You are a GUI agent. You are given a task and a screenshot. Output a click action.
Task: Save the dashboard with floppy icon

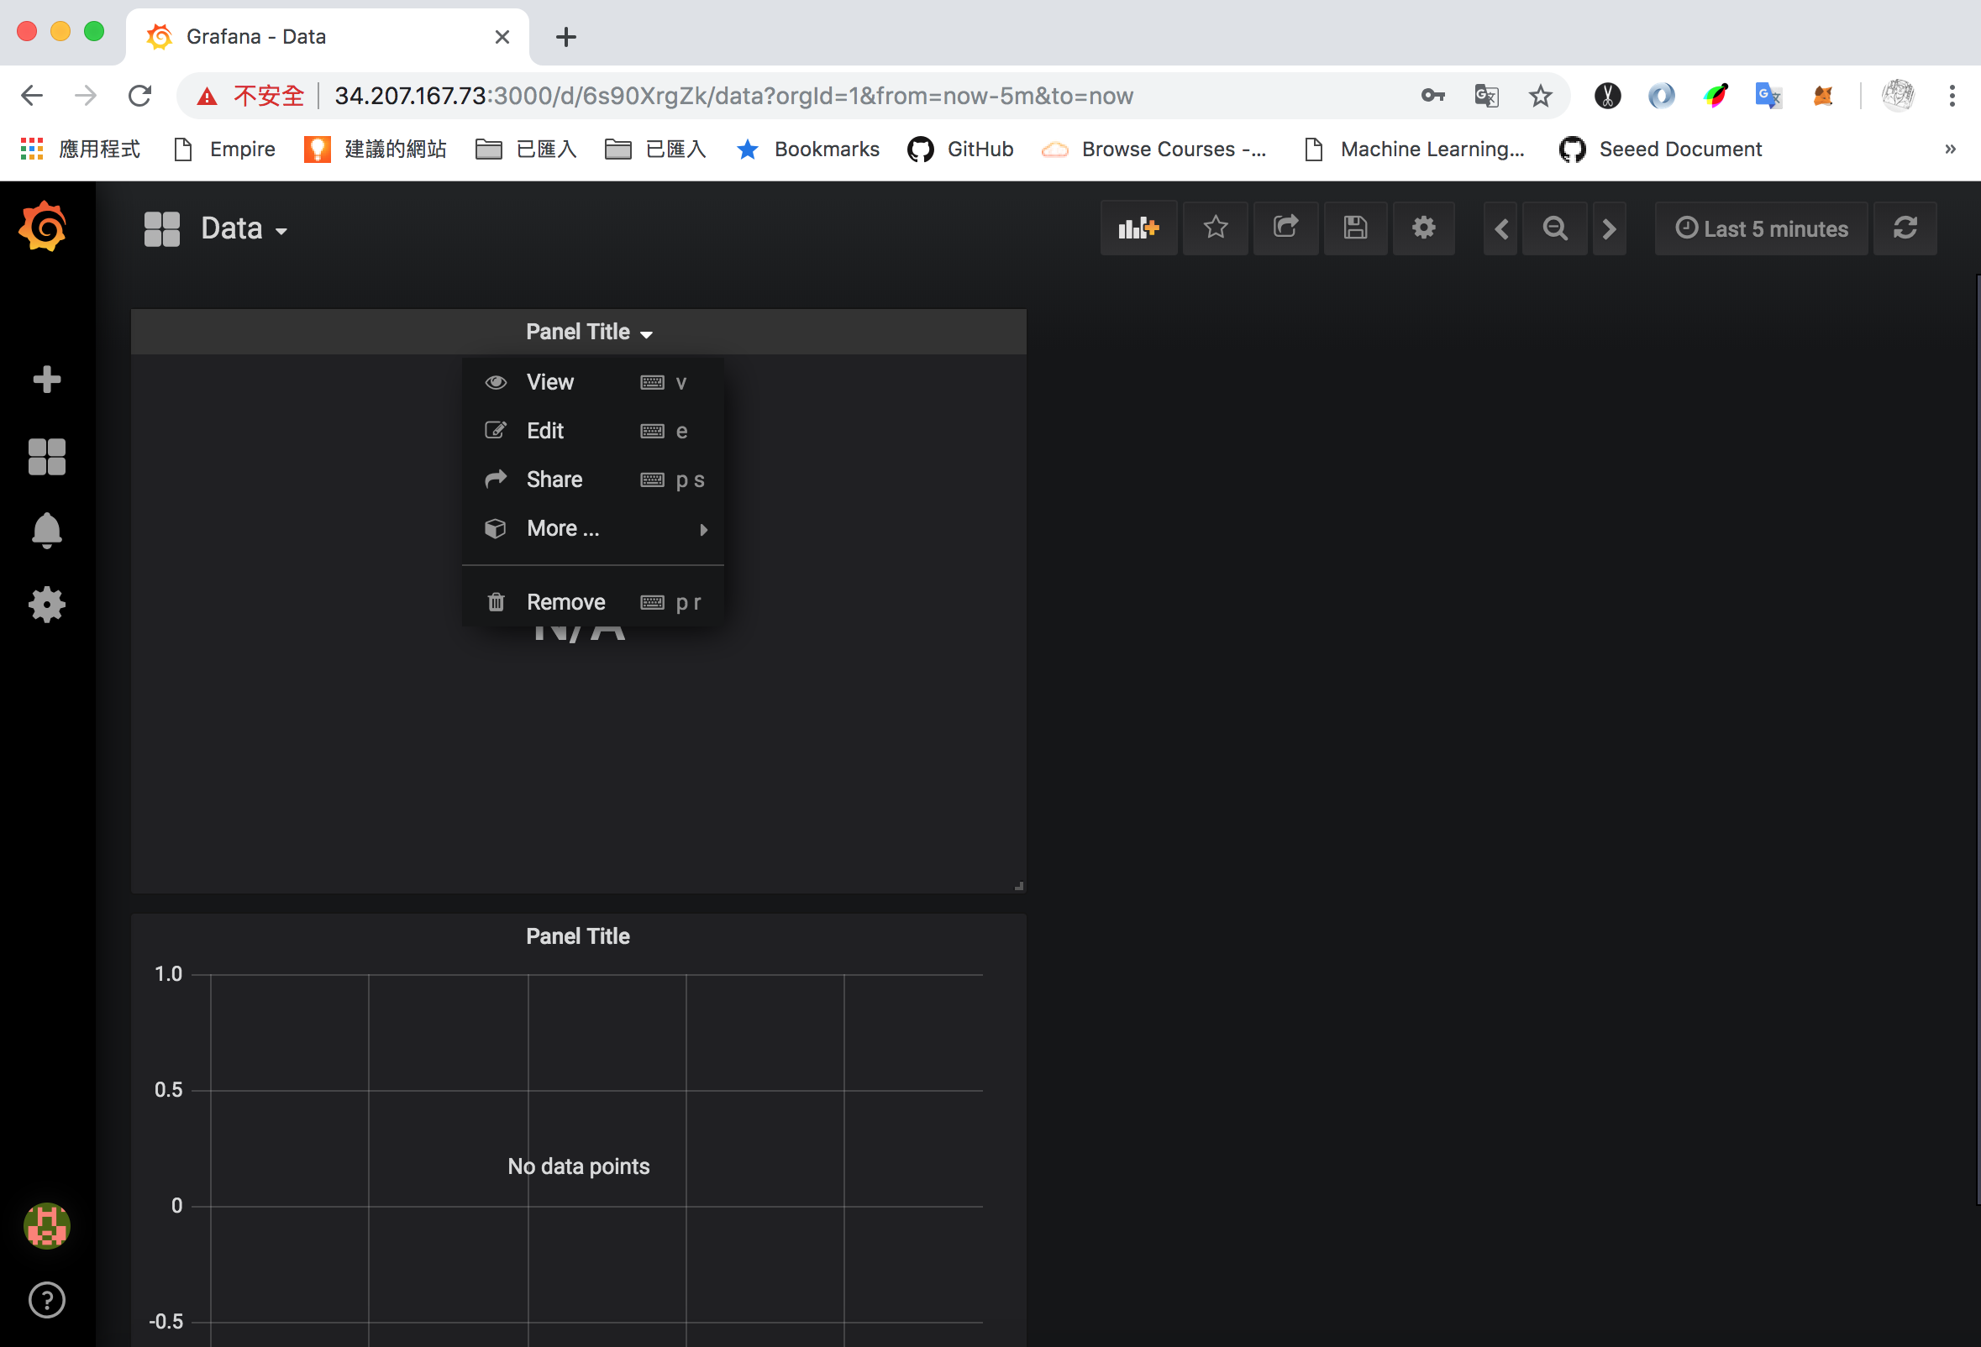tap(1355, 228)
